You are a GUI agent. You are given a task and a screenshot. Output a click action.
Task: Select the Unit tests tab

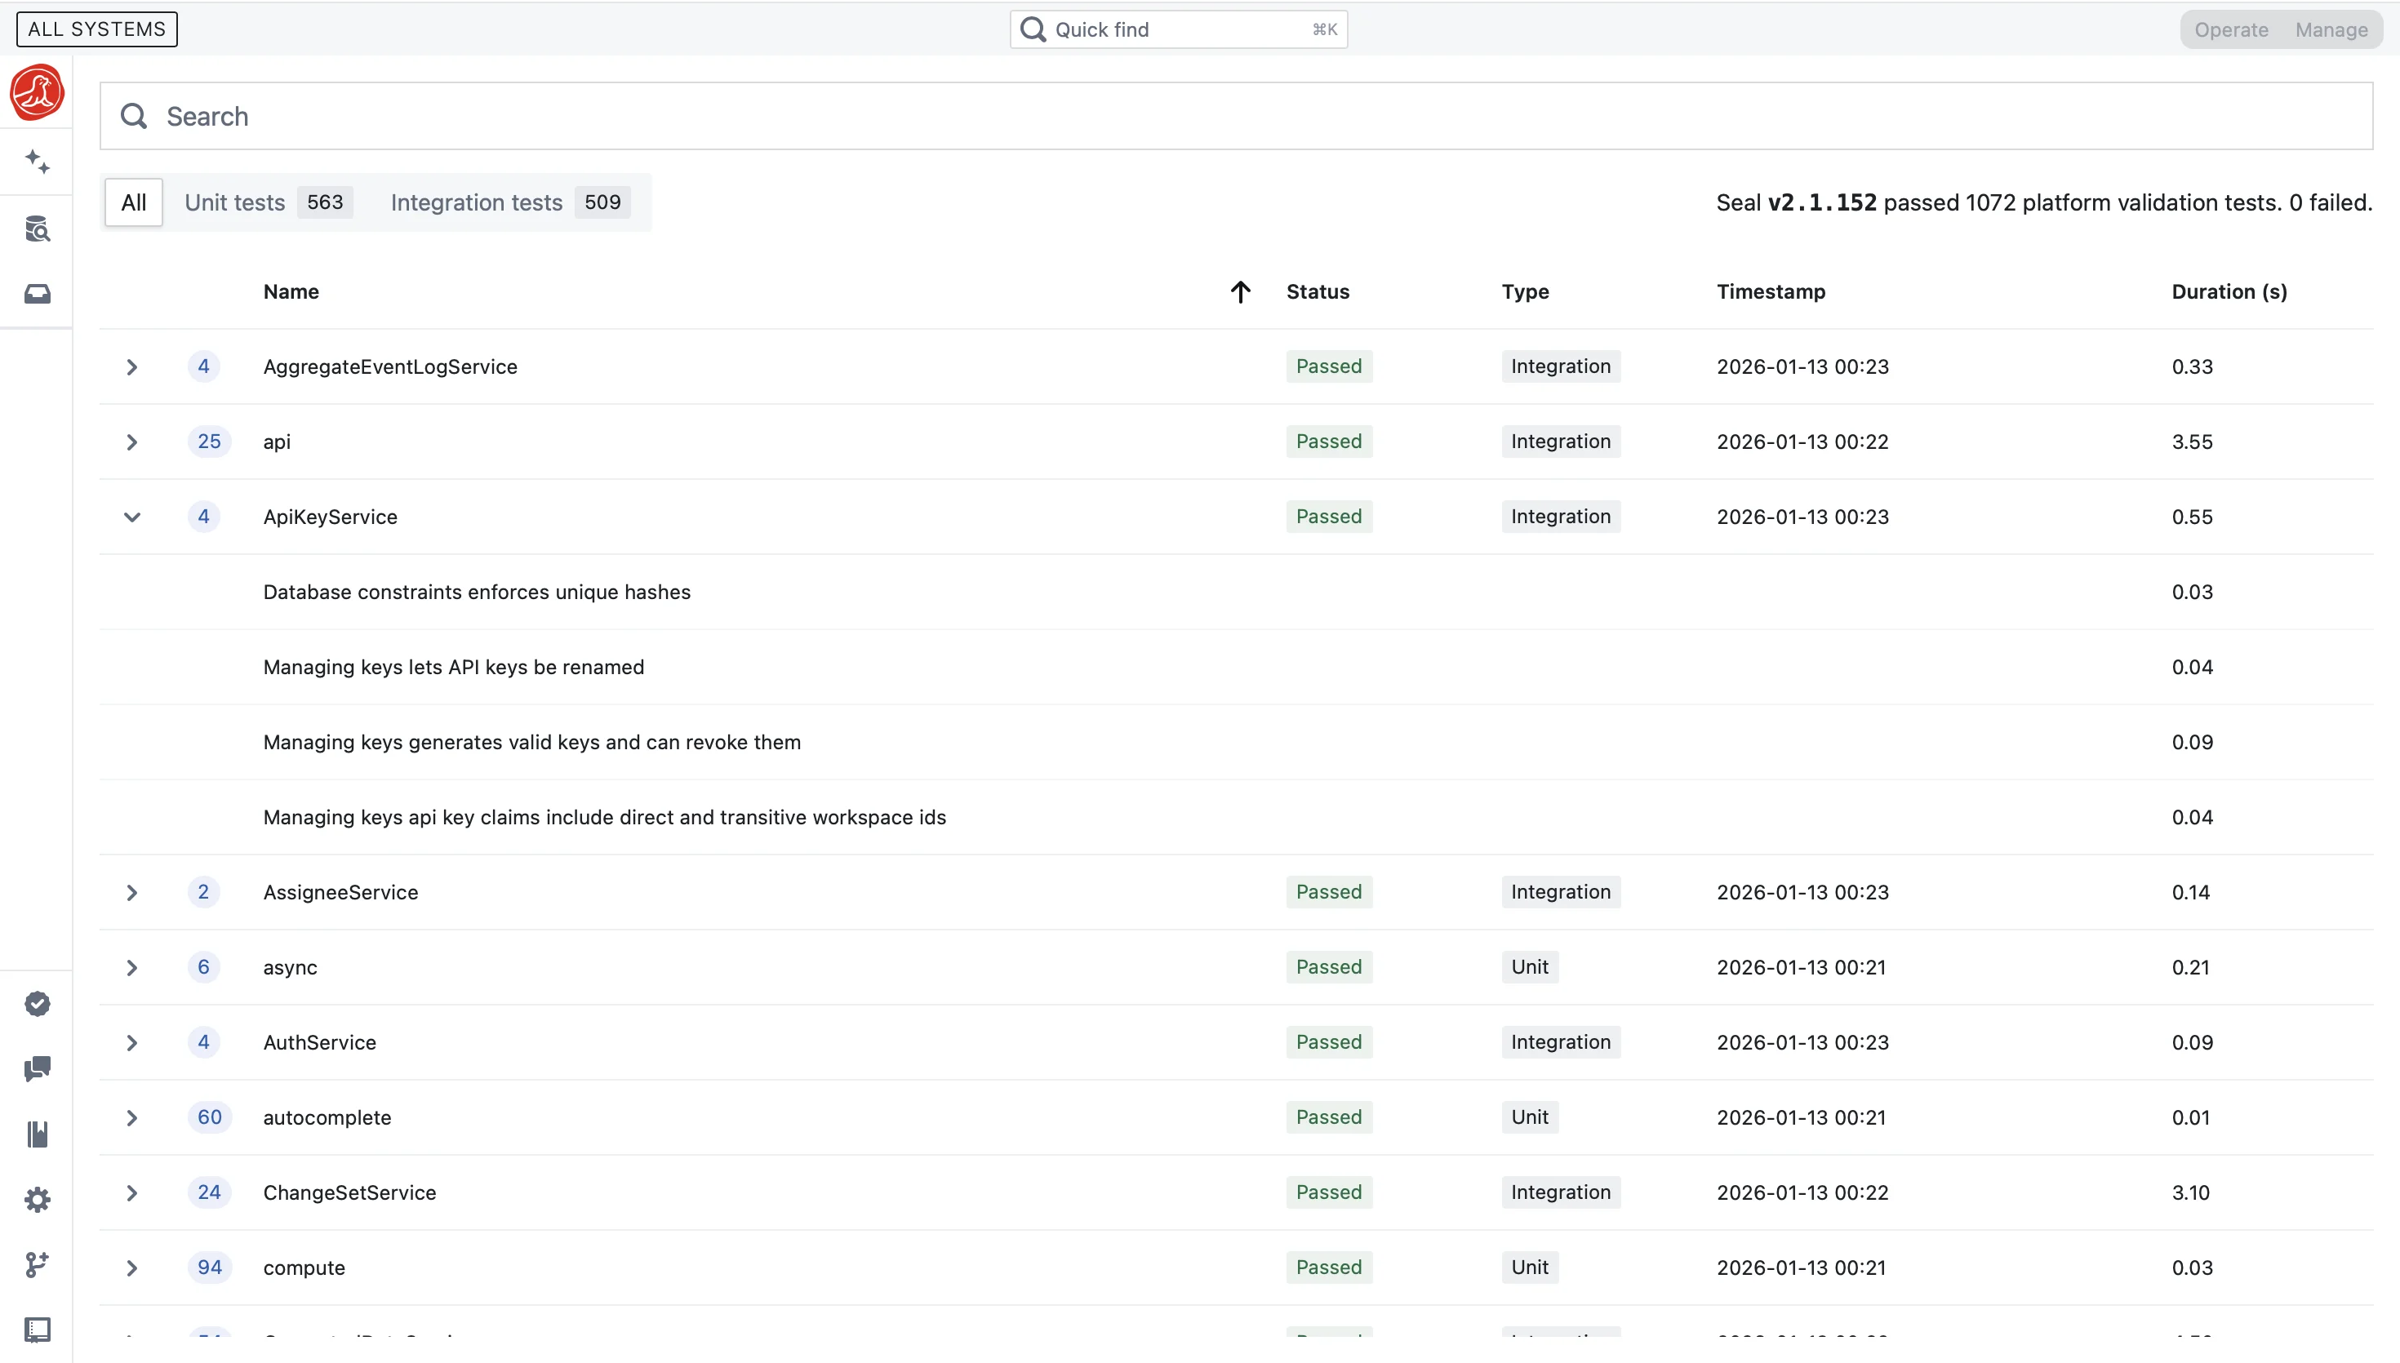click(268, 202)
